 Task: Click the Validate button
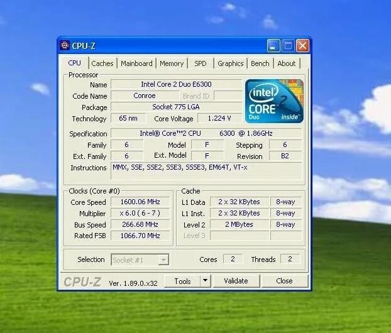pos(236,281)
